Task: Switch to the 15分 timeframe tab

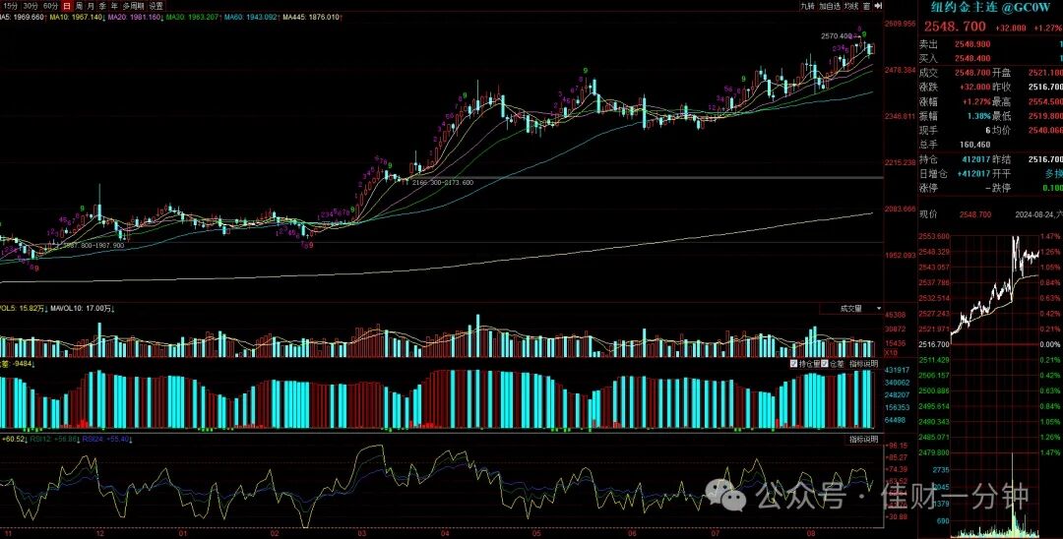Action: tap(11, 6)
